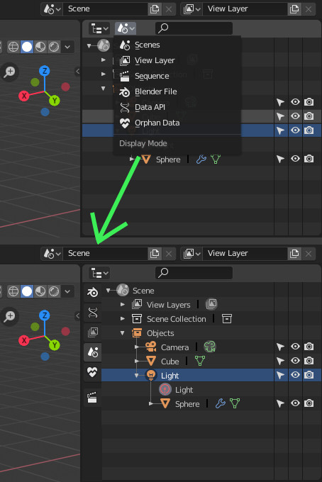Select Scenes in the display mode menu
Image resolution: width=322 pixels, height=482 pixels.
177,45
